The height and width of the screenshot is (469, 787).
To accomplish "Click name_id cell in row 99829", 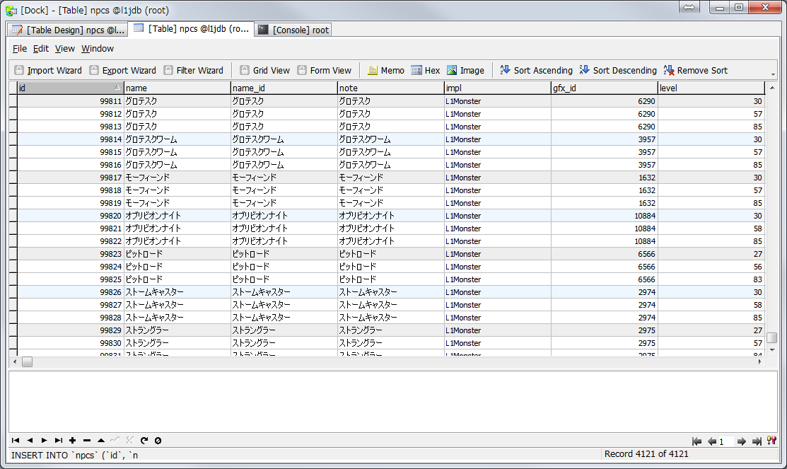I will click(284, 330).
